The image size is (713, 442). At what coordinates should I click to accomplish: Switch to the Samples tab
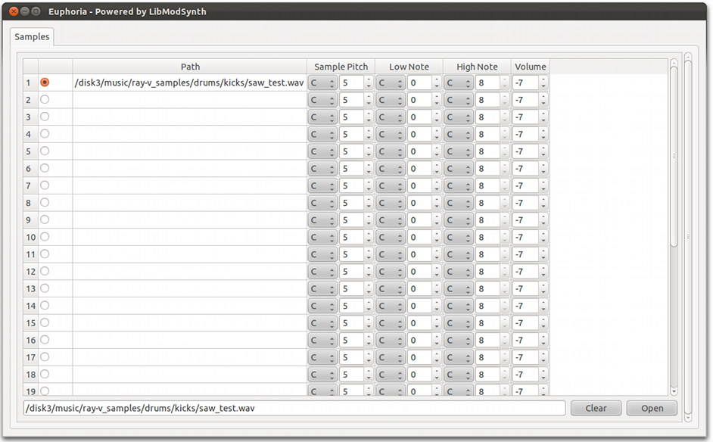[32, 37]
